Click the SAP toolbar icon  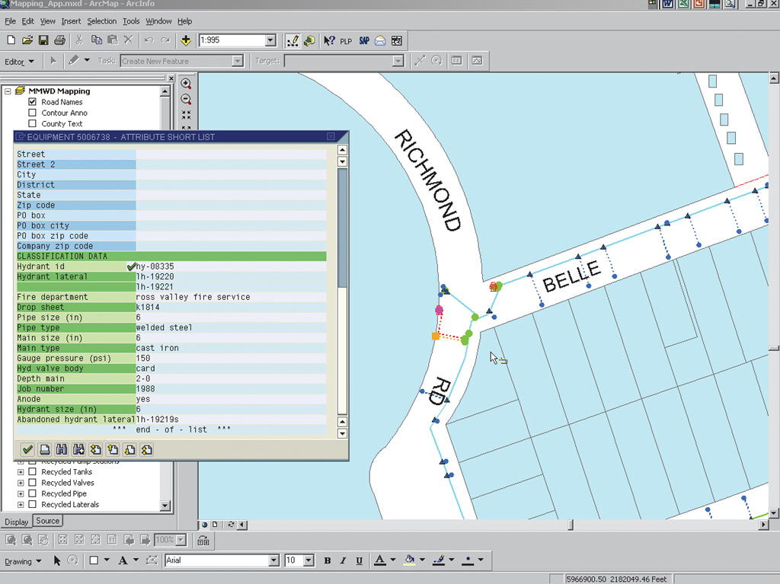pyautogui.click(x=364, y=40)
